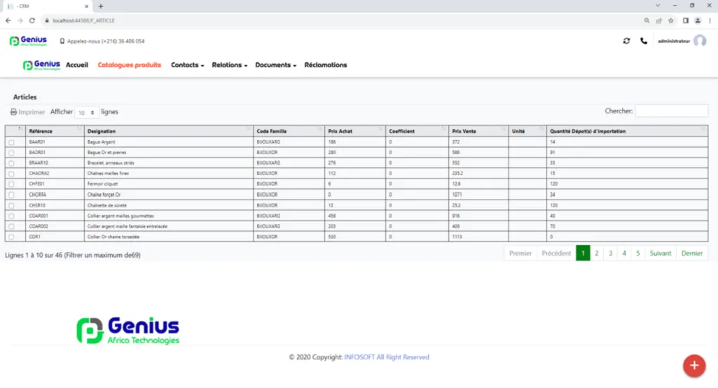Check the CHFE01 row checkbox
Image resolution: width=718 pixels, height=388 pixels.
pyautogui.click(x=11, y=185)
